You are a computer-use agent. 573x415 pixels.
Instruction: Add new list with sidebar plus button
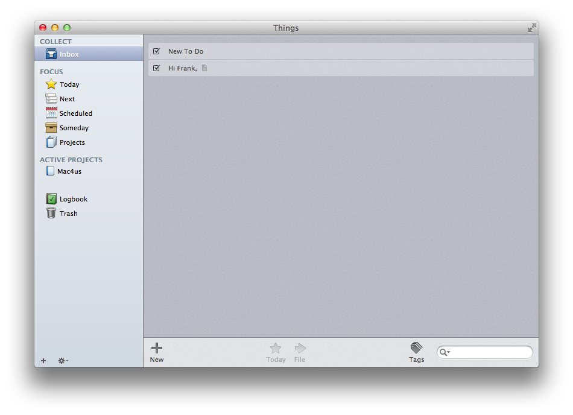coord(43,361)
